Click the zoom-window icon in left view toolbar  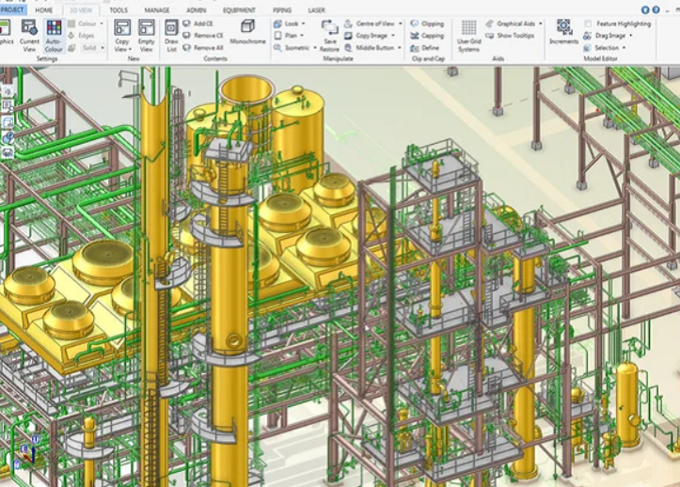pos(8,106)
